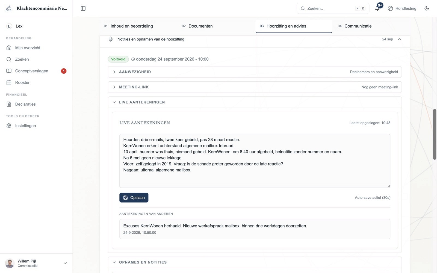
Task: Click the page vertical scrollbar
Action: [x=435, y=134]
